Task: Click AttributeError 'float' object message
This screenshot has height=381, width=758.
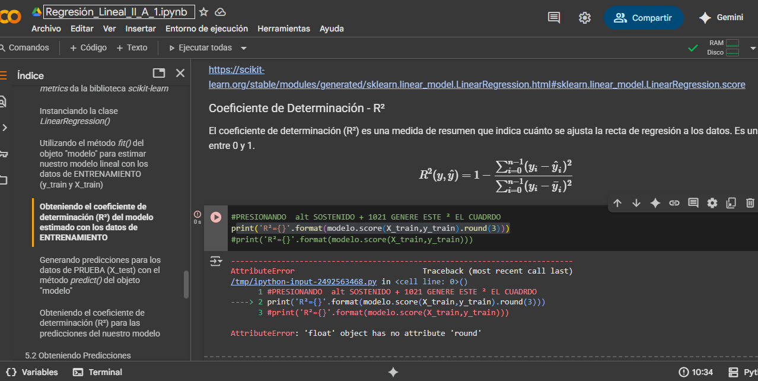Action: [356, 334]
